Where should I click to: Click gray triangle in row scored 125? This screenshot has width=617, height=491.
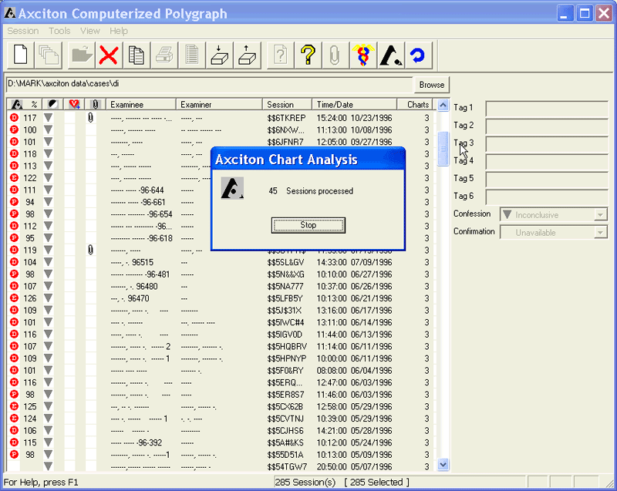coord(48,406)
